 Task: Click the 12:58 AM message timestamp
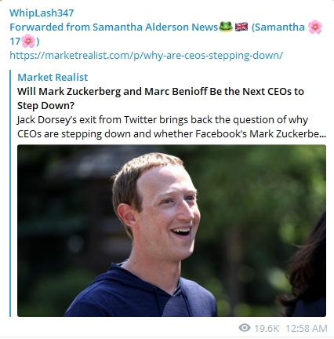307,328
